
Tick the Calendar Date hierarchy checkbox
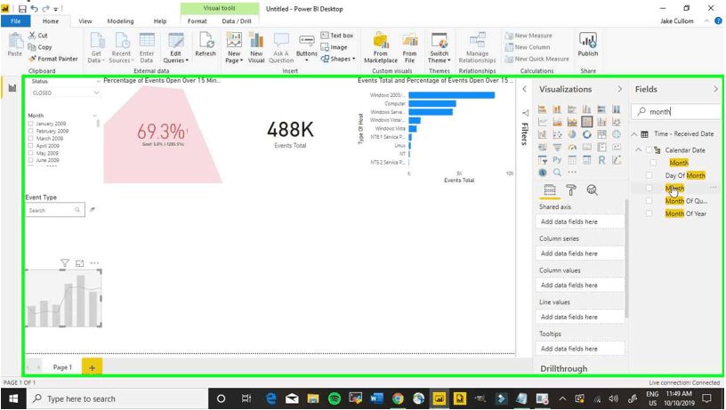649,150
